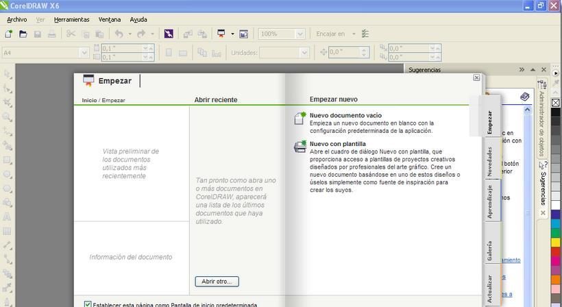
Task: Pick the yellow color swatch
Action: [556, 243]
